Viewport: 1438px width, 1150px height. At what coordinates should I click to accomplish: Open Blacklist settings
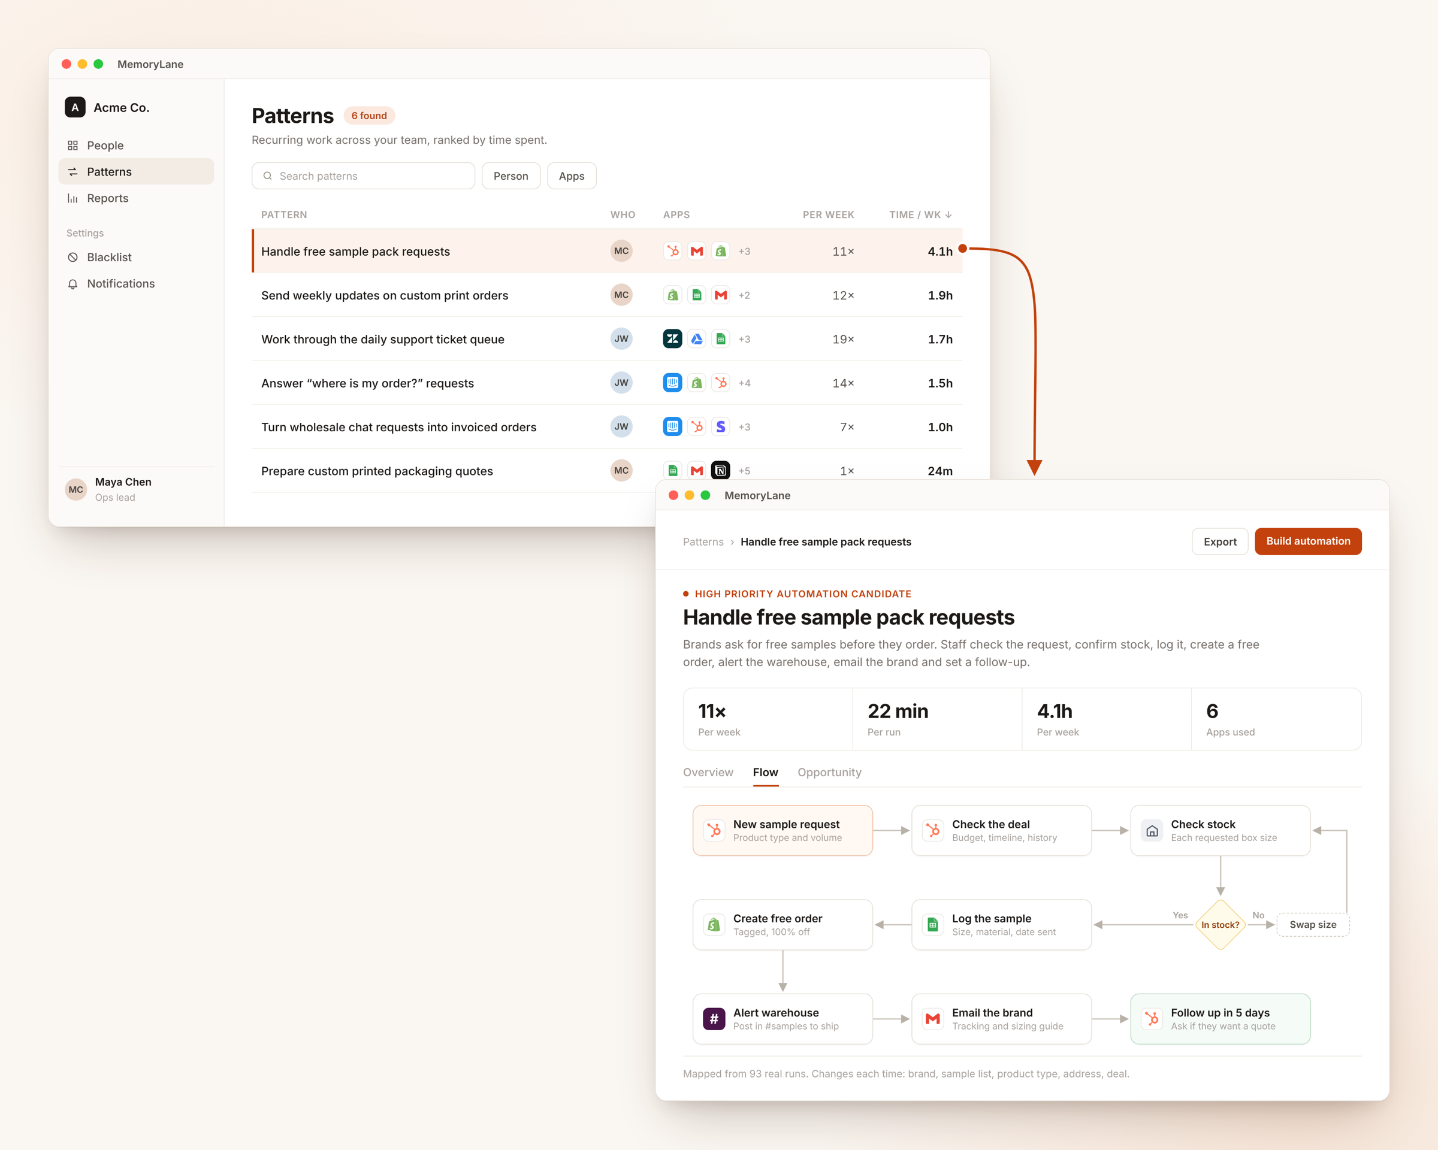[x=136, y=258]
